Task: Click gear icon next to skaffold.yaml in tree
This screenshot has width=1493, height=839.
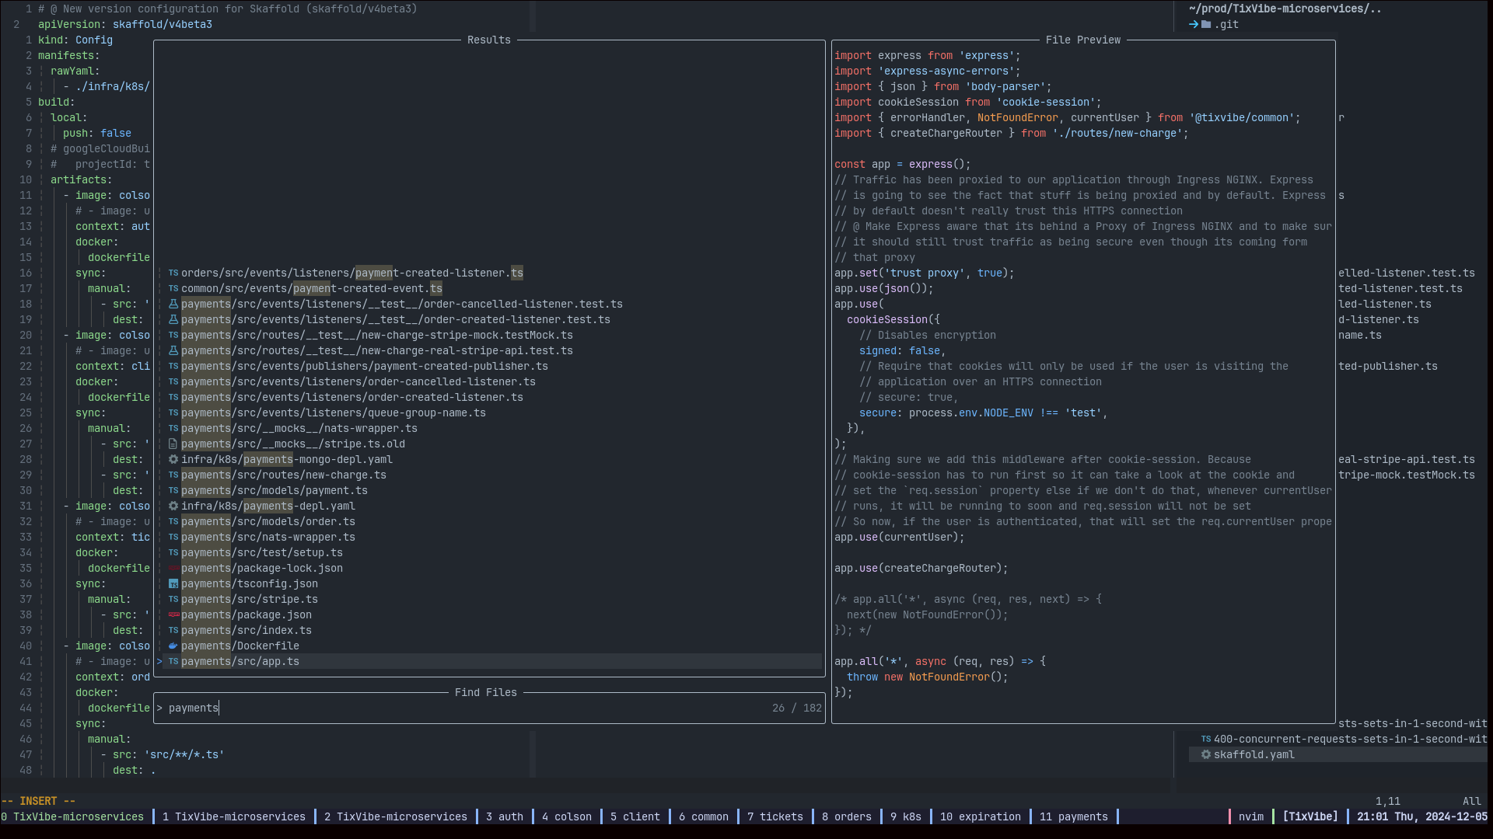Action: [x=1206, y=754]
